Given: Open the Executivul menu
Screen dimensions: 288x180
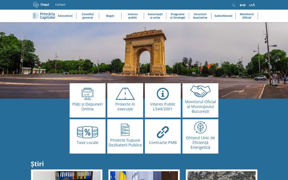Looking at the screenshot, I should click(65, 16).
